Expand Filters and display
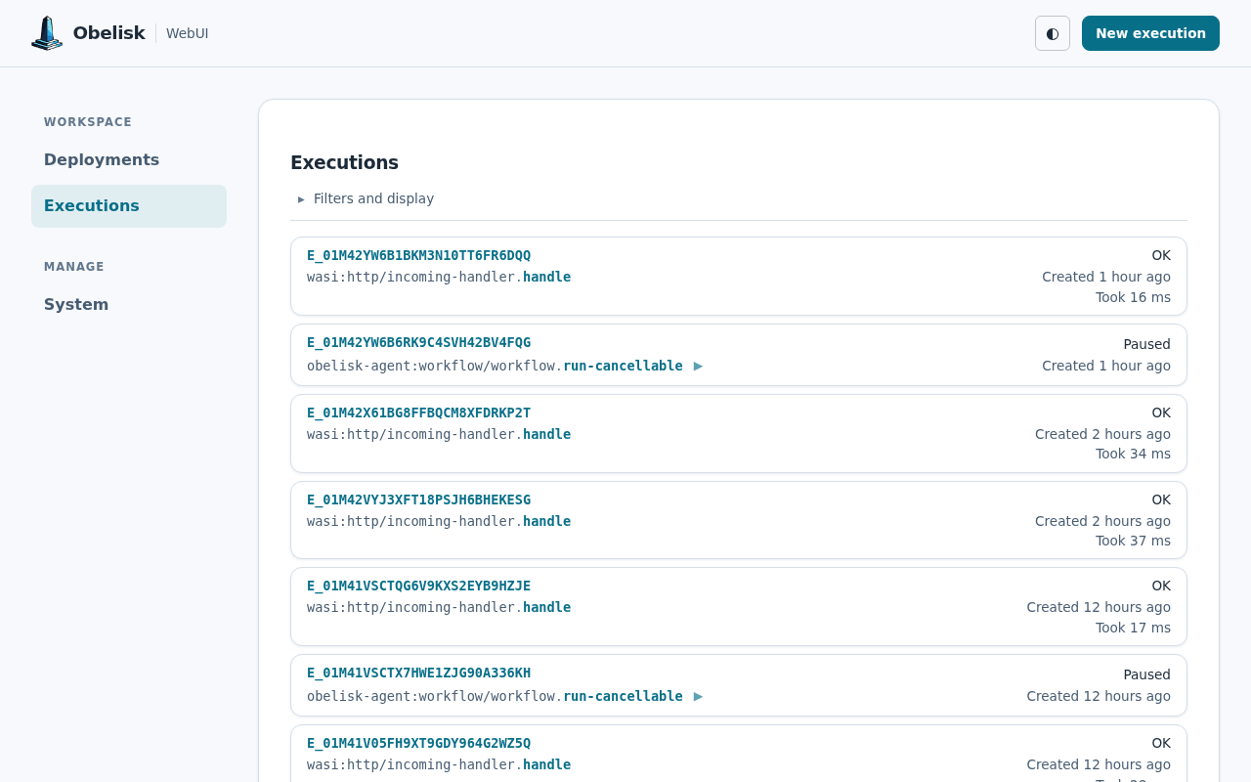Screen dimensions: 1251x782 point(366,198)
